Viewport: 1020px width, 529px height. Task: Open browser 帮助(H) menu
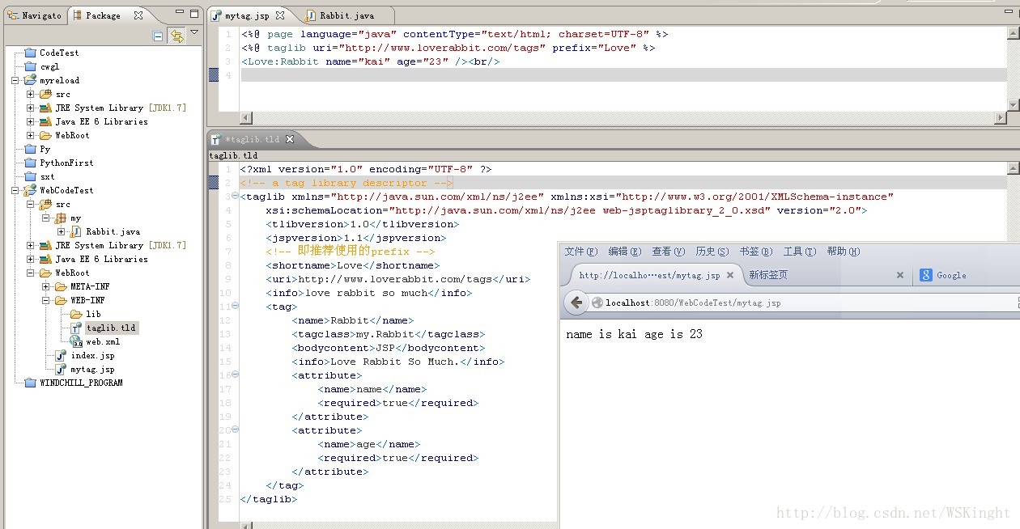[844, 252]
